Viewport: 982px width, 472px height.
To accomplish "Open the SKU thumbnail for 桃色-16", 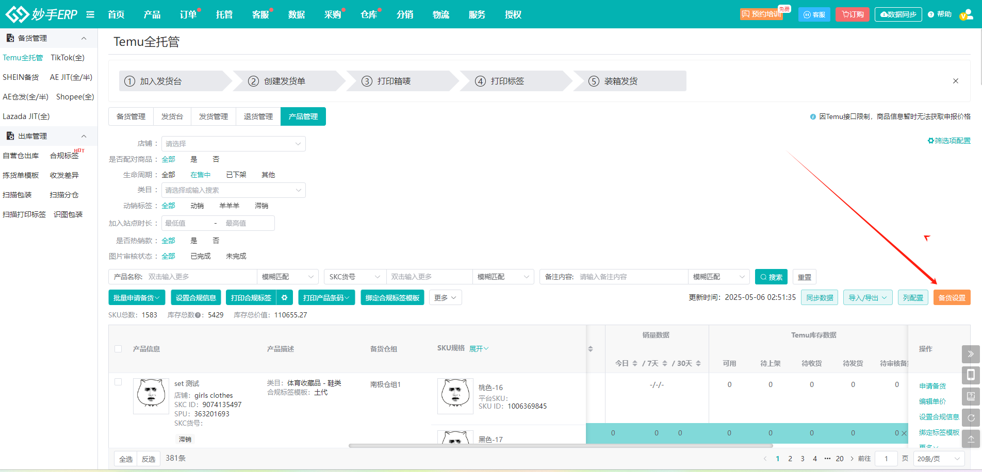I will (x=455, y=396).
